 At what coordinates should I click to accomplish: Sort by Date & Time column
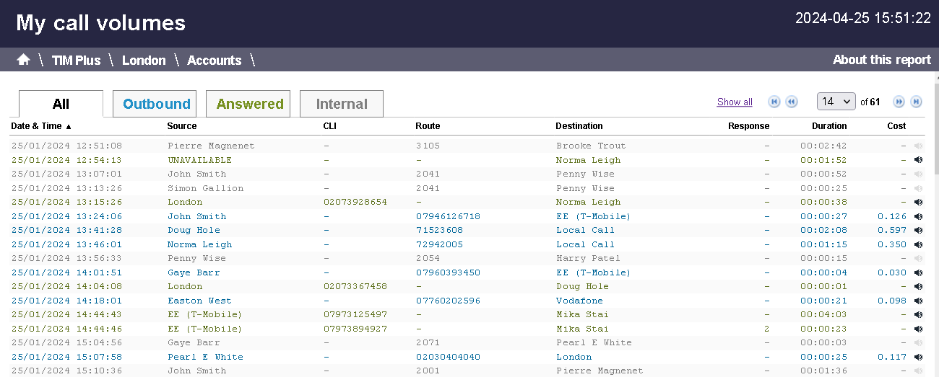click(x=41, y=126)
